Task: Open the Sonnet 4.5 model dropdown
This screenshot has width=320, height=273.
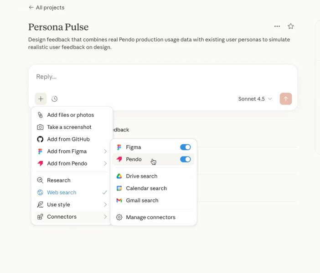Action: (255, 99)
